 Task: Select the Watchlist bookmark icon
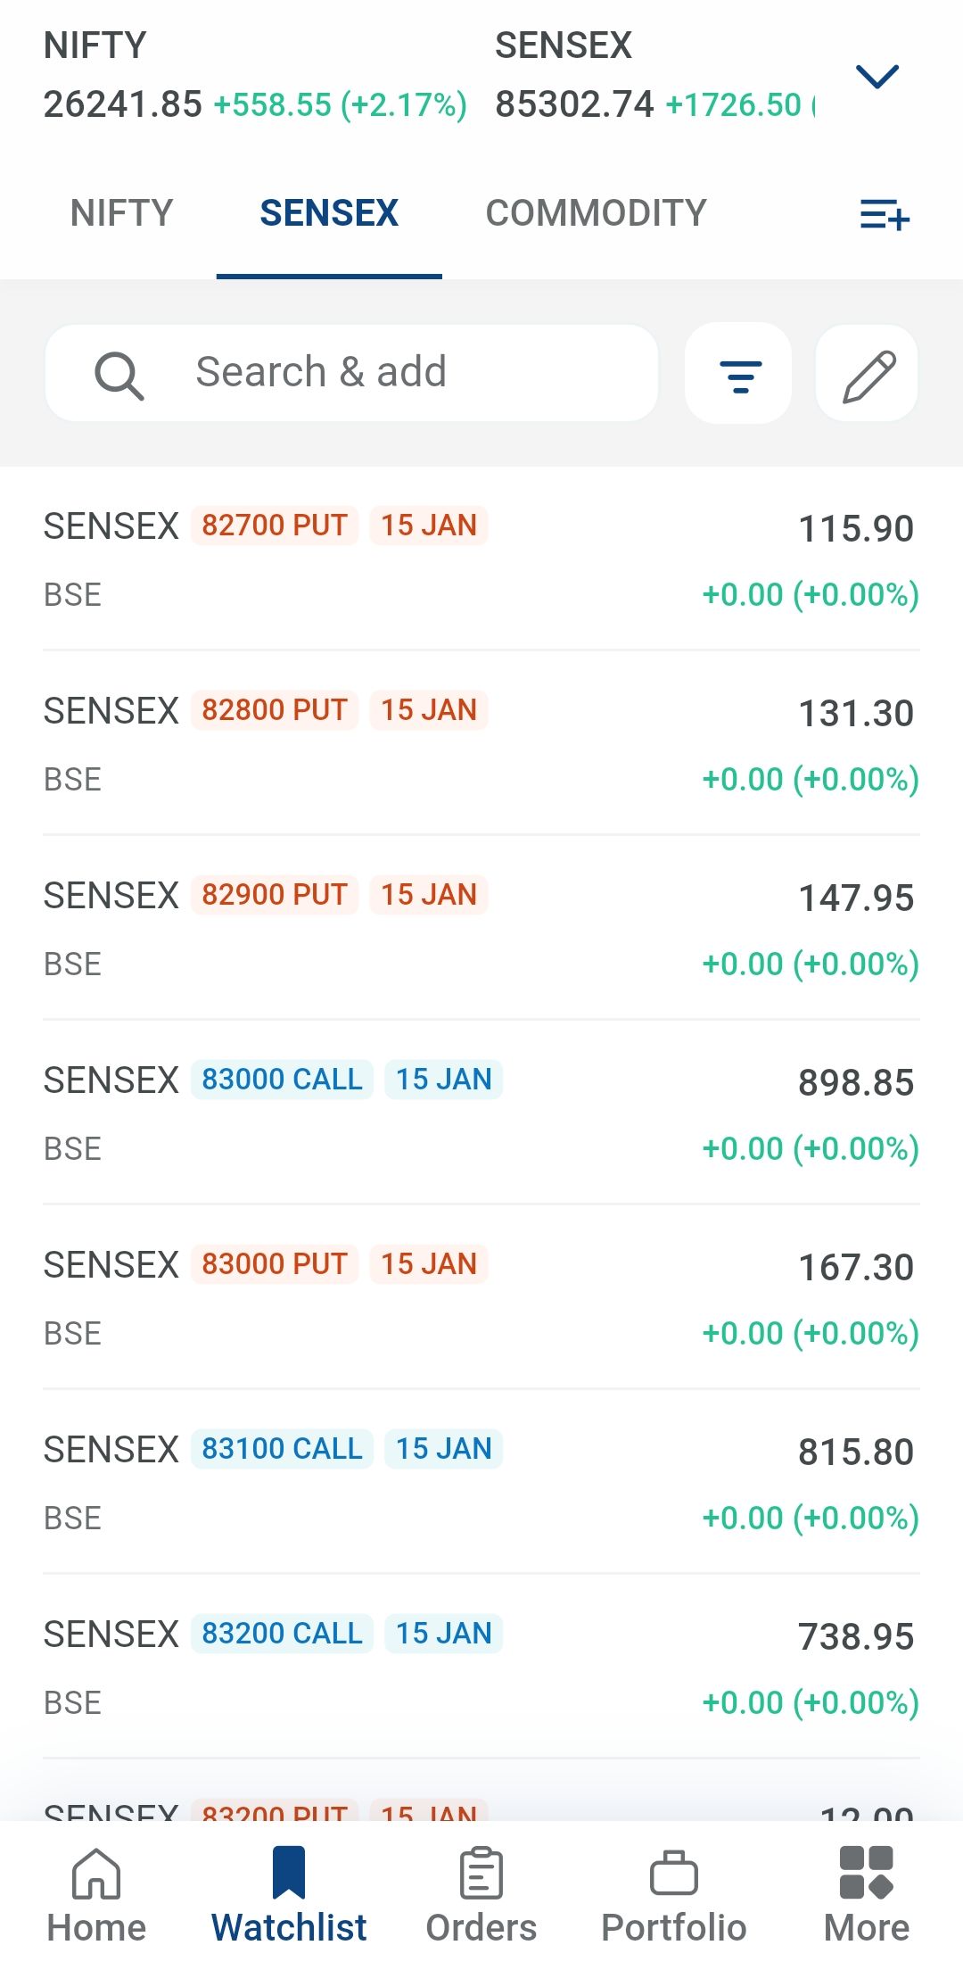pos(289,1873)
